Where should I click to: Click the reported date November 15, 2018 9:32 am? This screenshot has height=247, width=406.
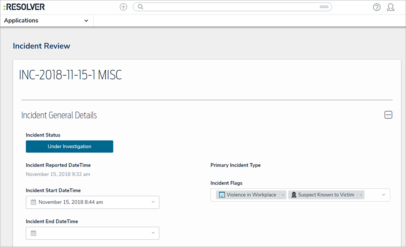58,174
